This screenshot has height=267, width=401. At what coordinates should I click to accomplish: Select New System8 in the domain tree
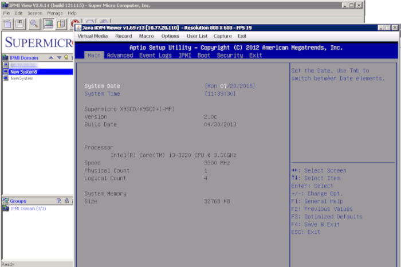tap(23, 72)
